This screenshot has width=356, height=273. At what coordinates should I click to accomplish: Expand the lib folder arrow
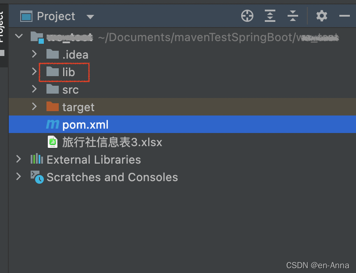(34, 71)
